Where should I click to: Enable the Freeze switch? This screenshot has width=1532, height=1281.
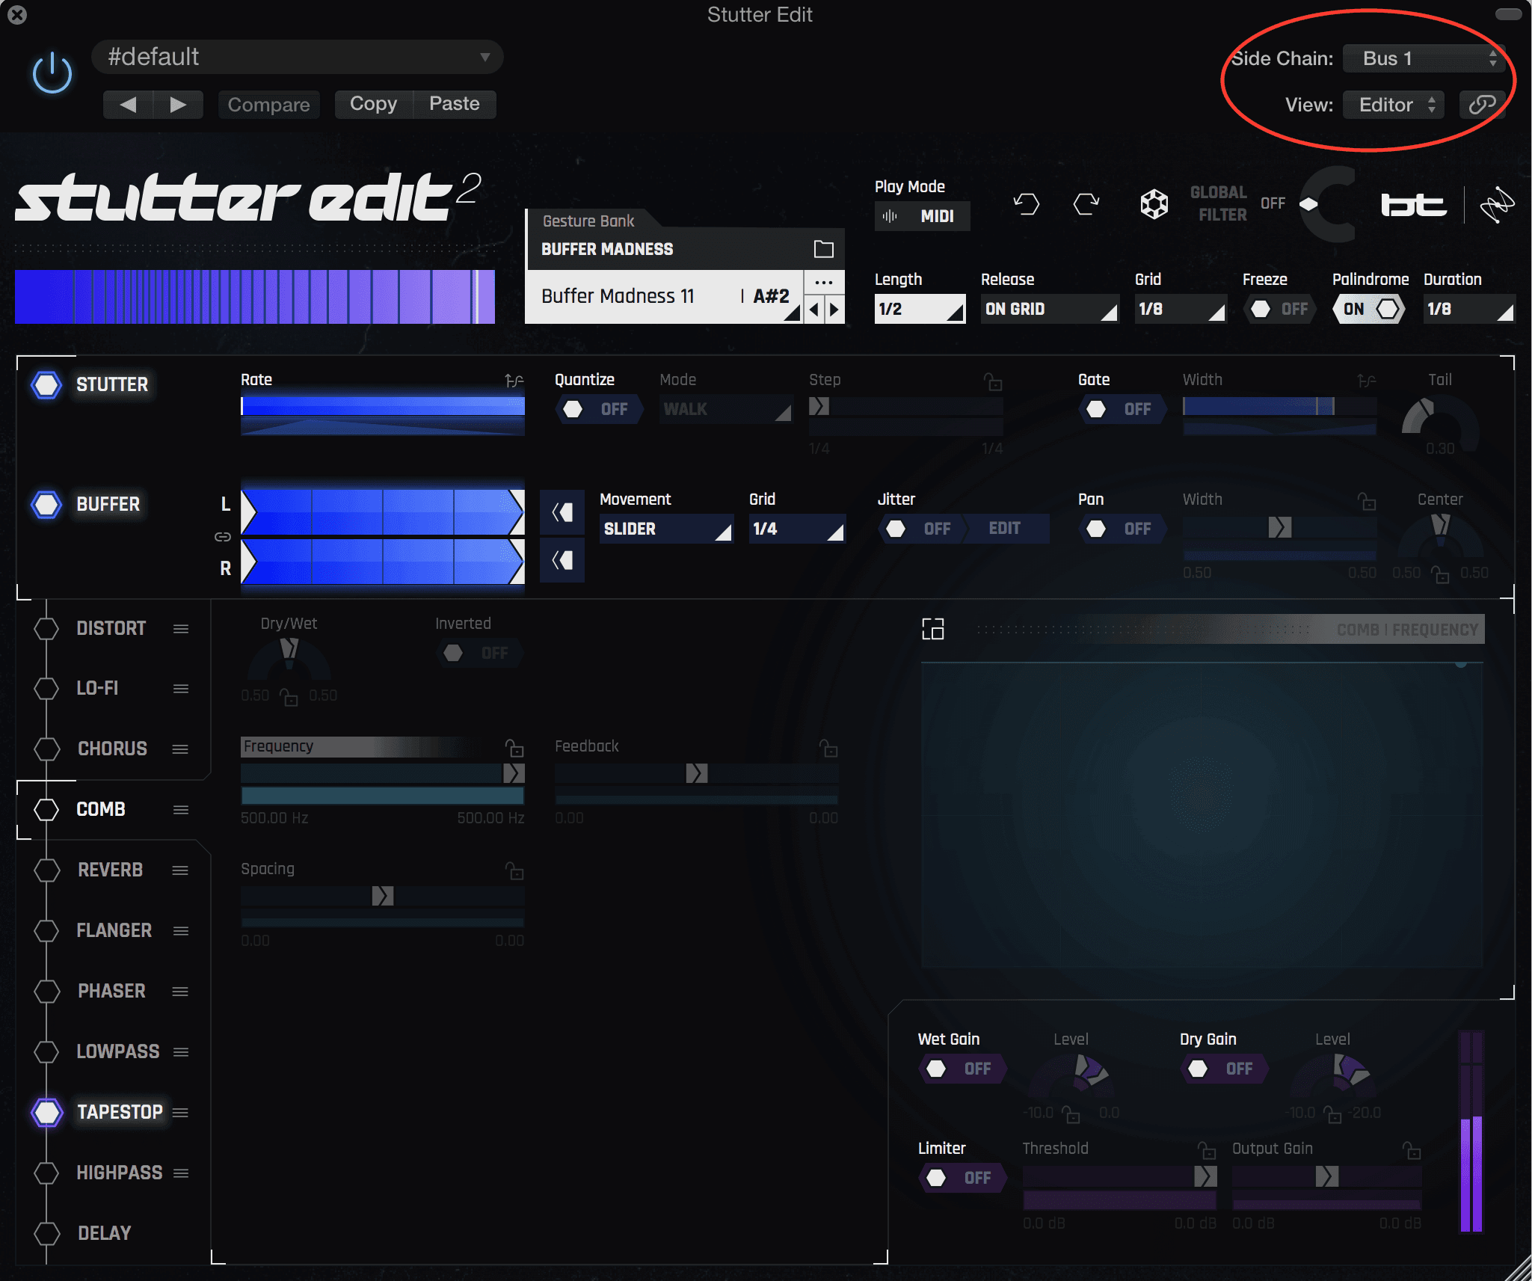(1280, 309)
